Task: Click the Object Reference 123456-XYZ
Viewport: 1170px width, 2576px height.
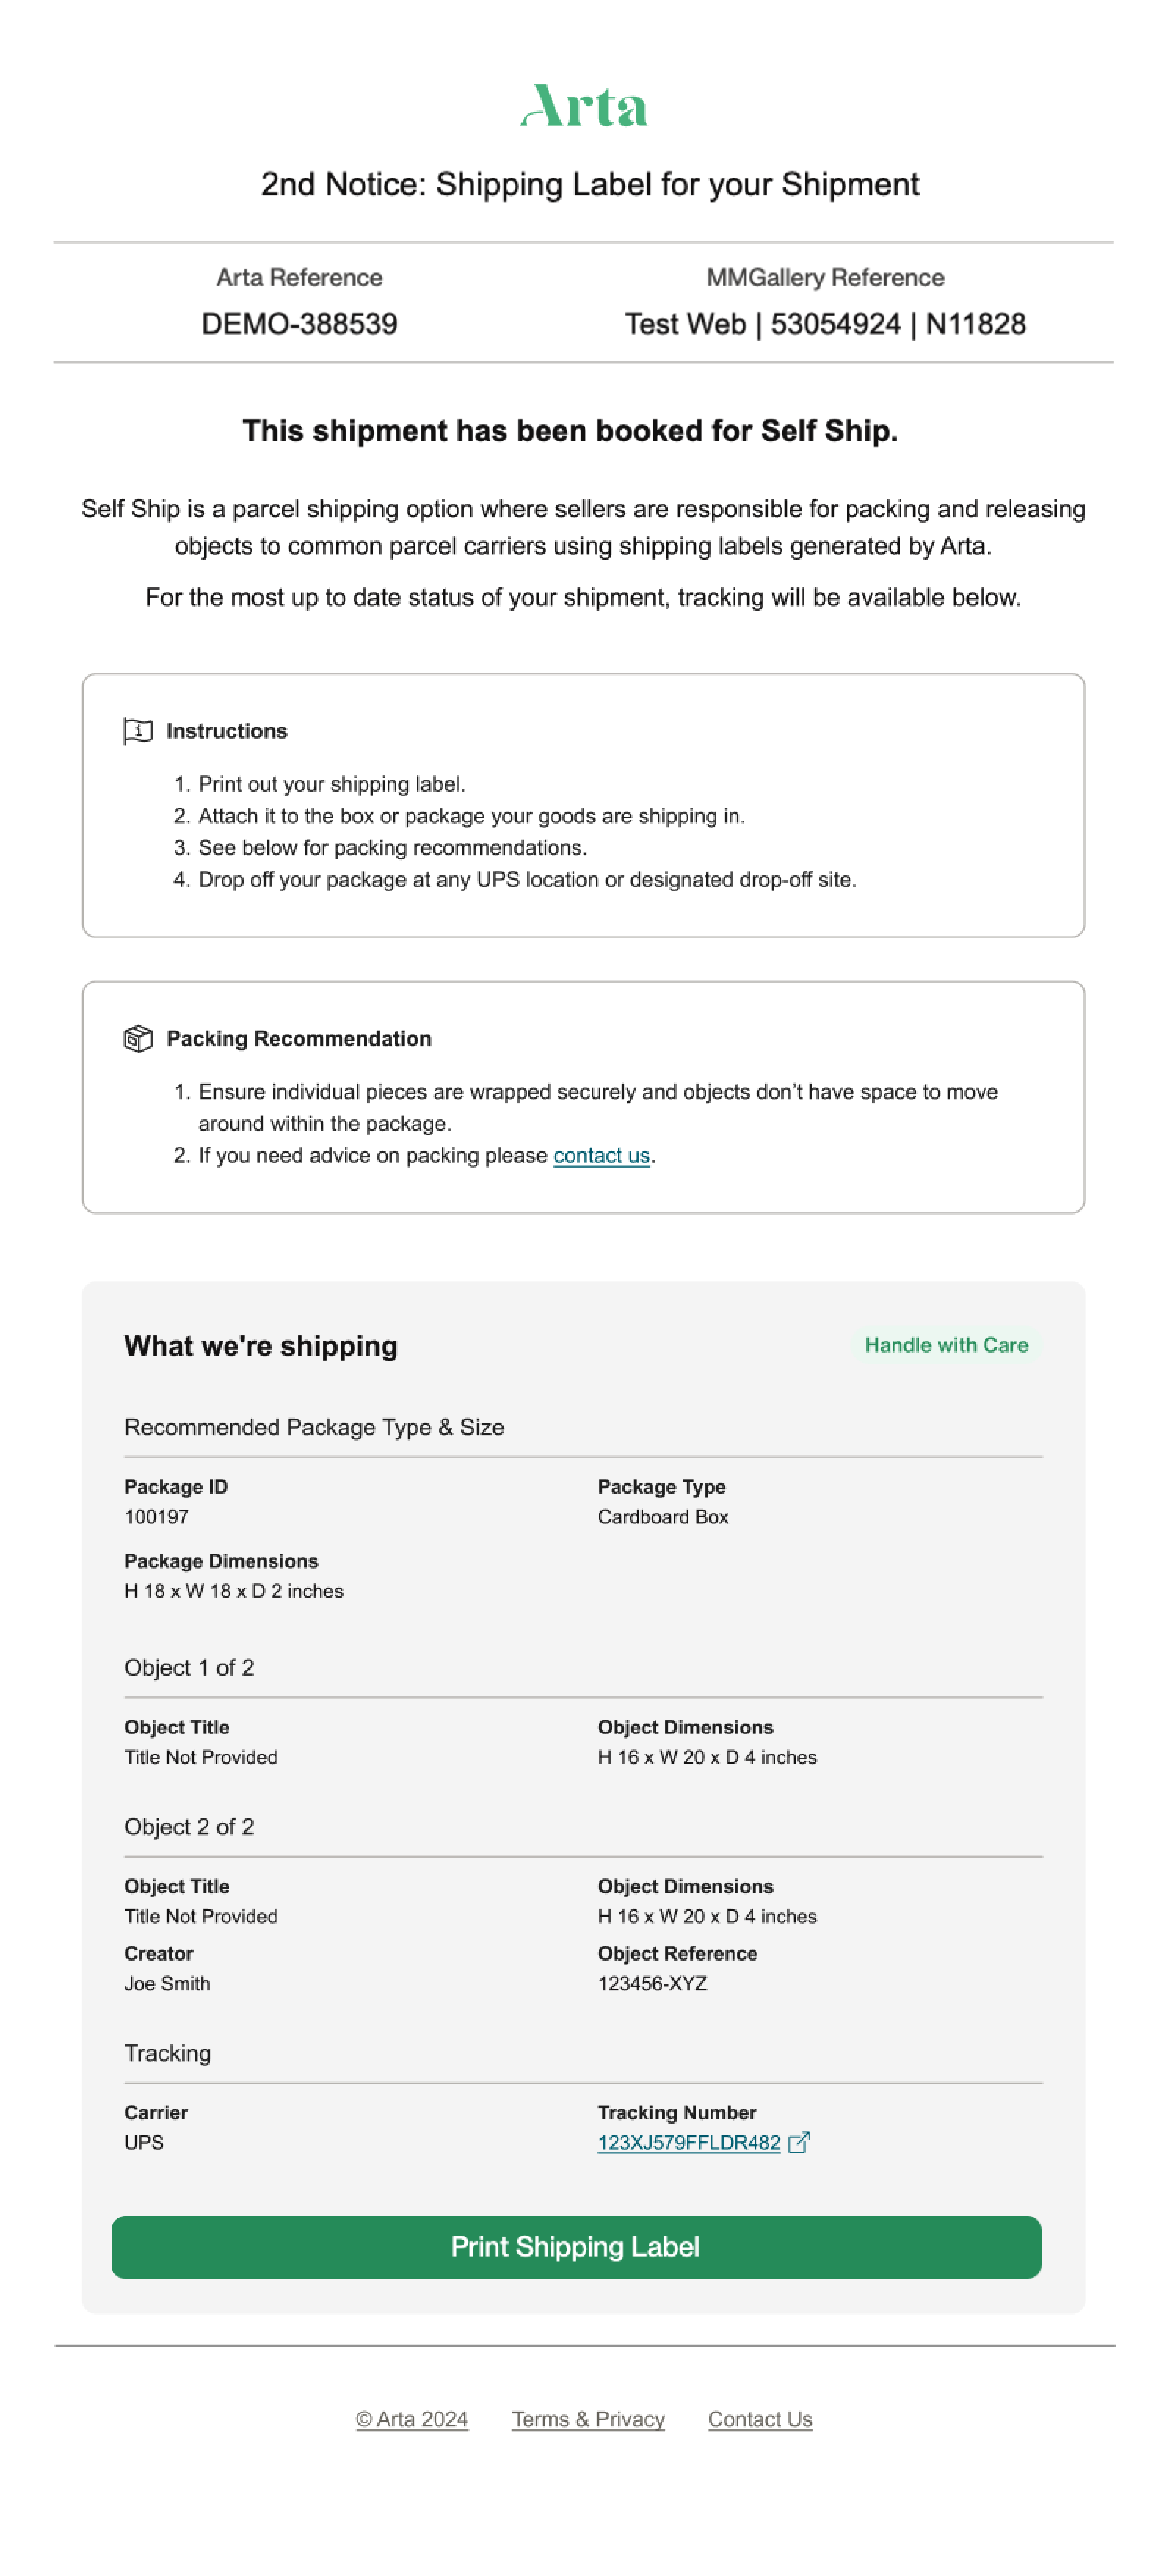Action: [x=653, y=1983]
